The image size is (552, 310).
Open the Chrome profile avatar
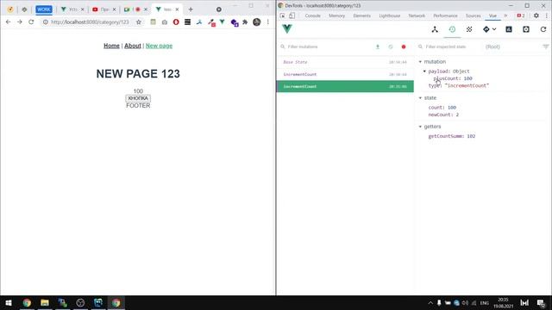(257, 22)
